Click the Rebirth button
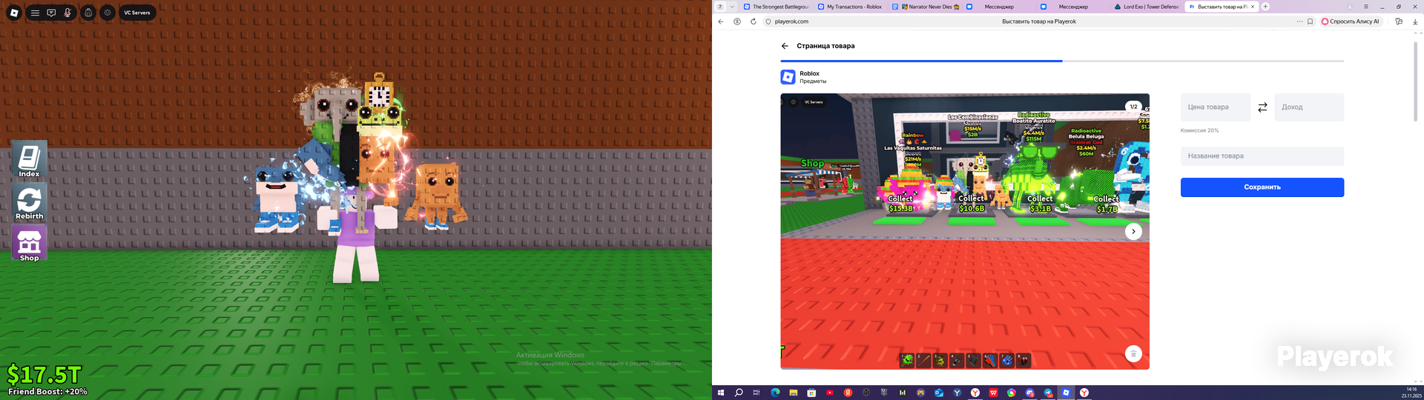Image resolution: width=1424 pixels, height=400 pixels. click(29, 202)
